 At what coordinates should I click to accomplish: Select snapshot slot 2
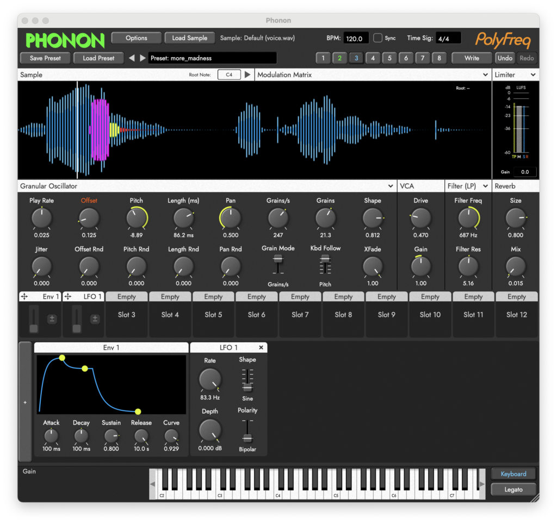tap(339, 58)
